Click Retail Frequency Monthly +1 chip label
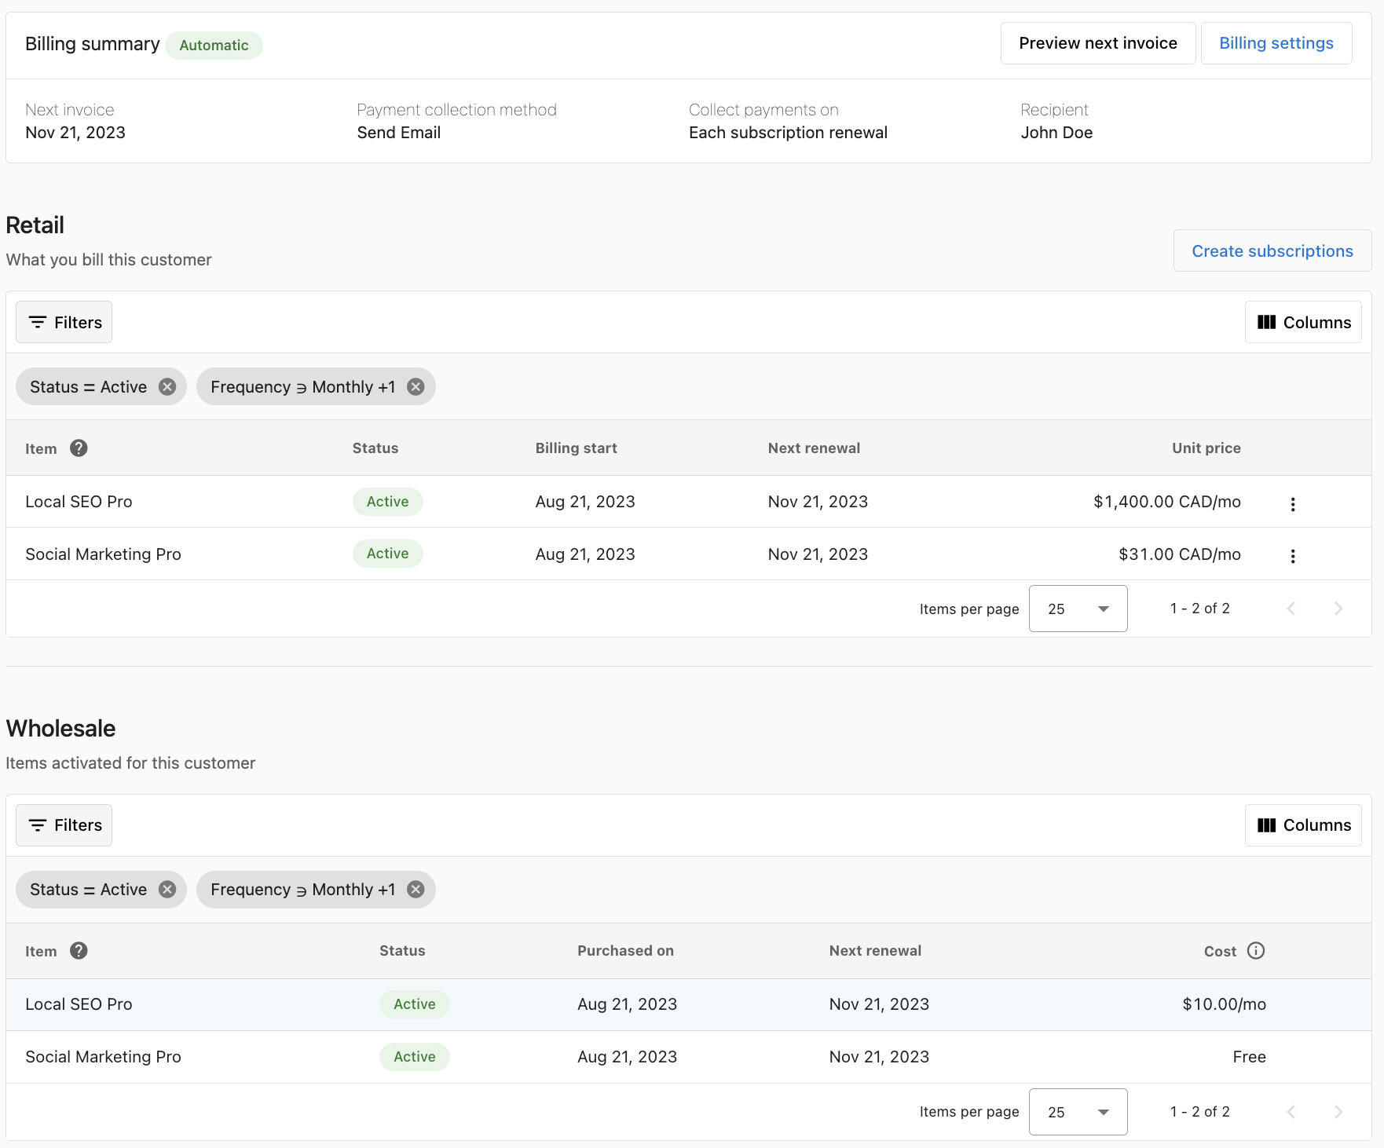 [x=303, y=387]
